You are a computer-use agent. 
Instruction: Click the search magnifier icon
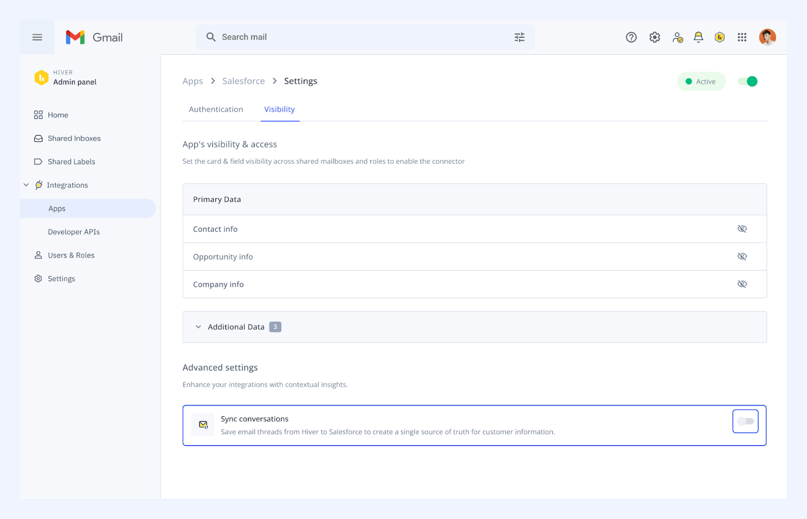point(211,37)
